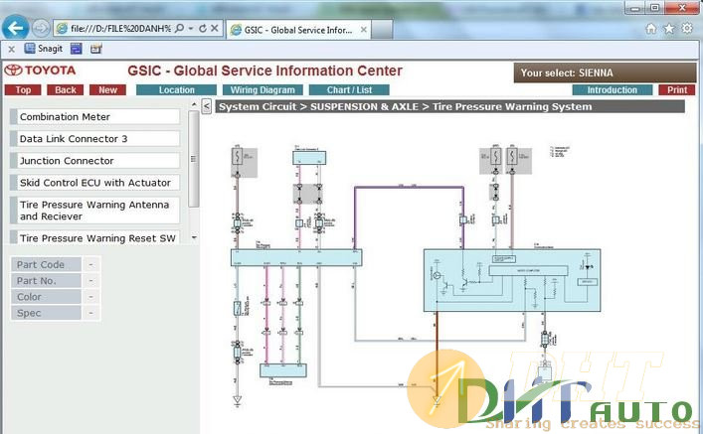Click the red Back button

point(66,90)
